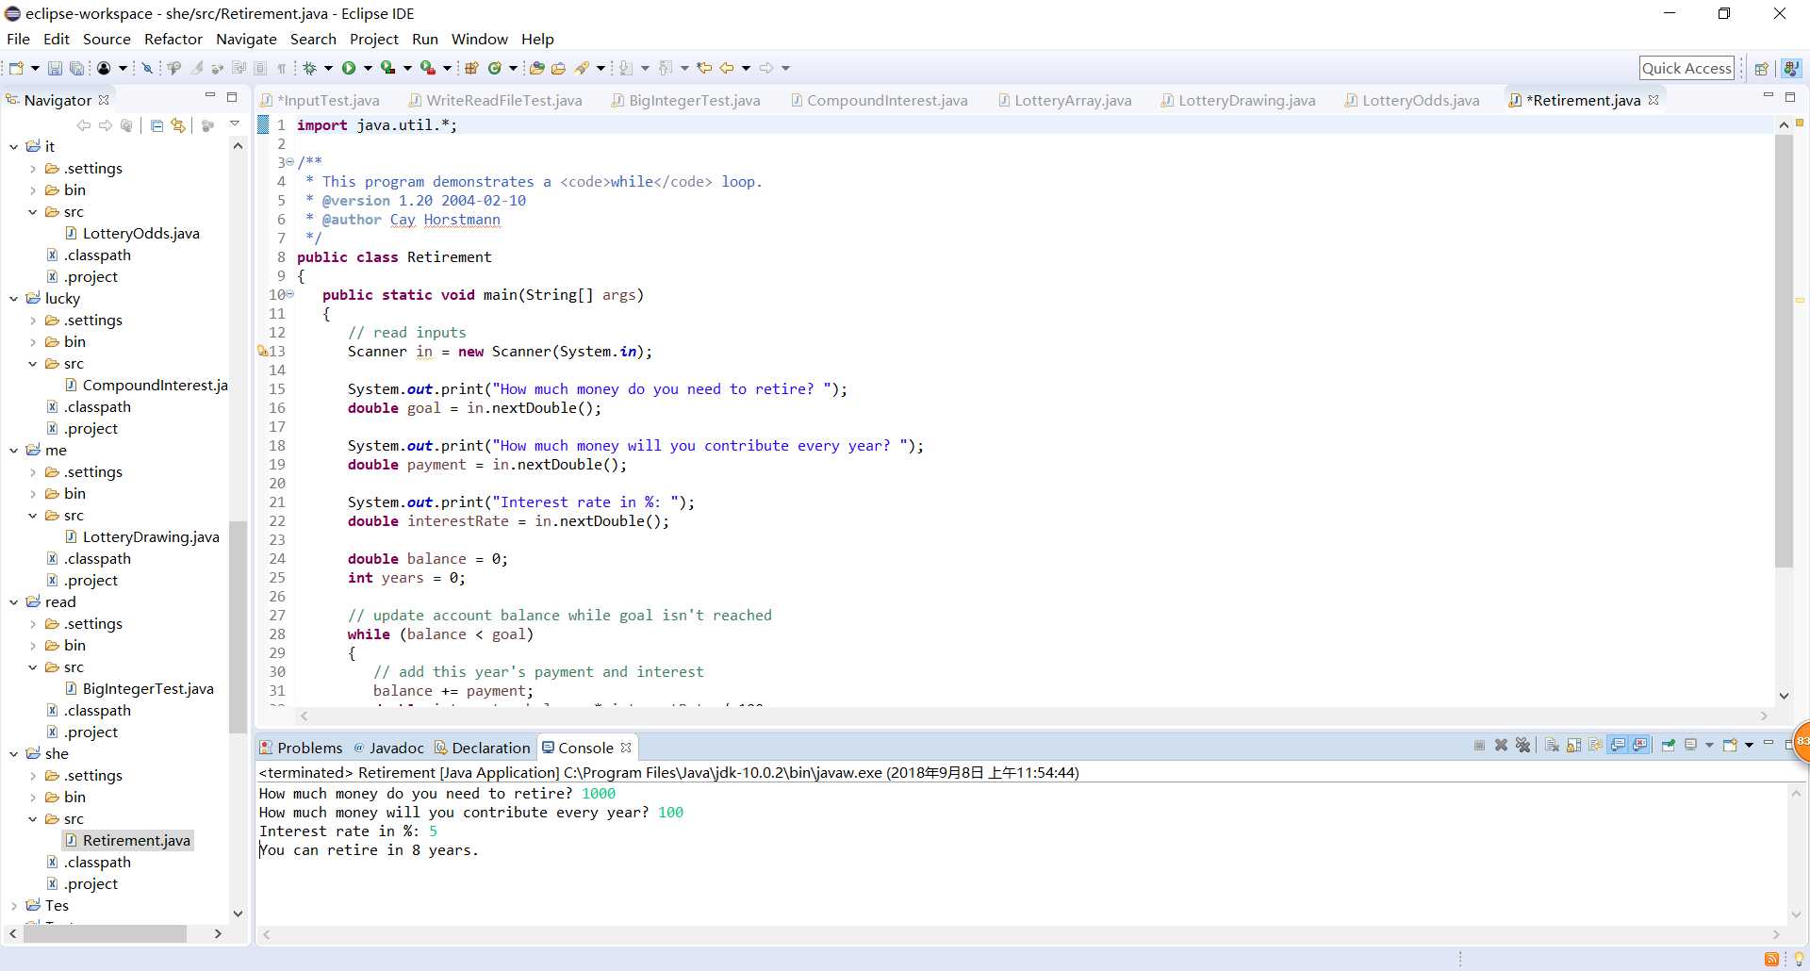
Task: Toggle Scroll Lock in Console
Action: click(x=1574, y=745)
